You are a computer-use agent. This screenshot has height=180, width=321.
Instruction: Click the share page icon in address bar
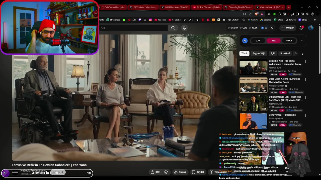pyautogui.click(x=250, y=14)
